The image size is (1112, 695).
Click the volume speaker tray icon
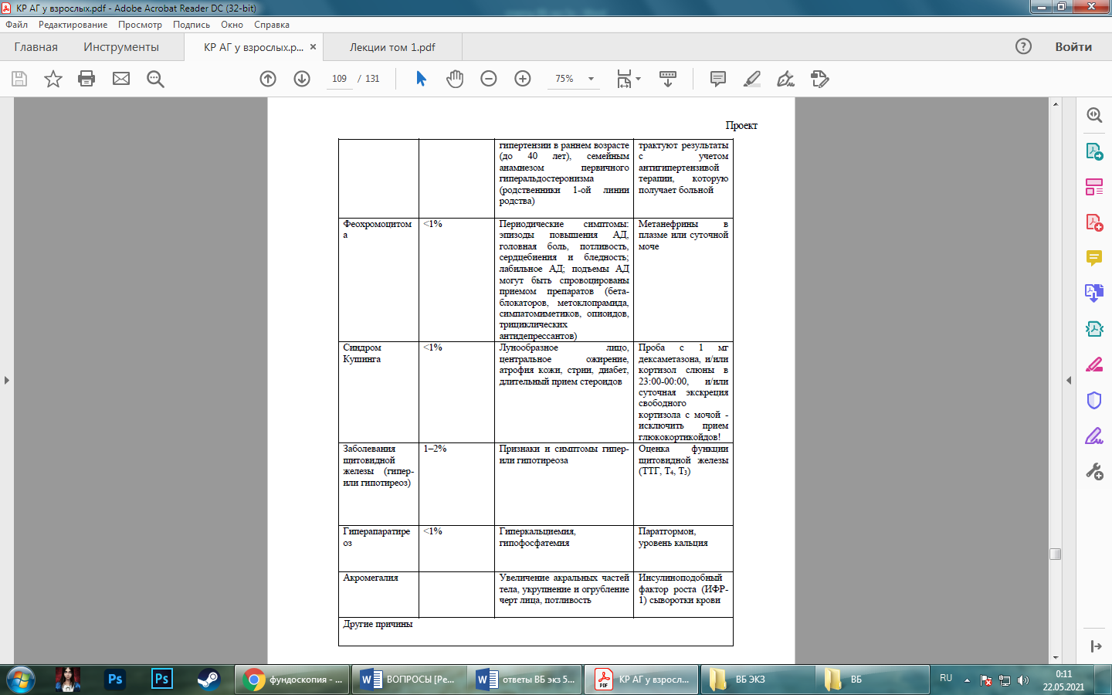(1023, 680)
